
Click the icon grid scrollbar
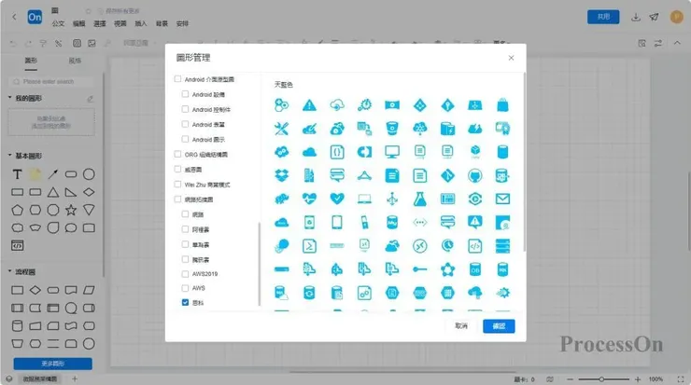[x=524, y=162]
